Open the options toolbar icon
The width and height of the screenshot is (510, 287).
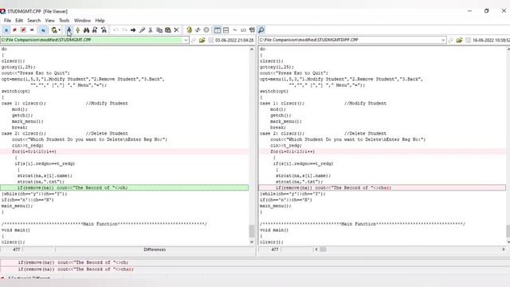[x=53, y=30]
